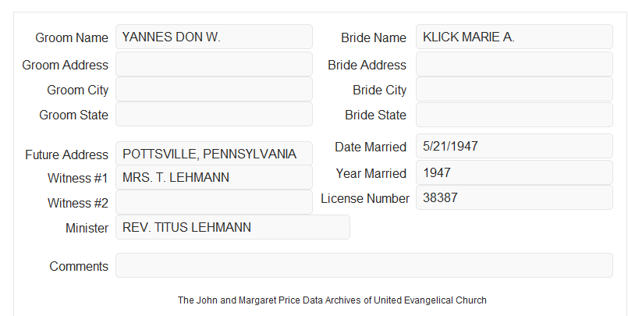Select the Groom City input box
Image resolution: width=628 pixels, height=316 pixels.
point(214,89)
